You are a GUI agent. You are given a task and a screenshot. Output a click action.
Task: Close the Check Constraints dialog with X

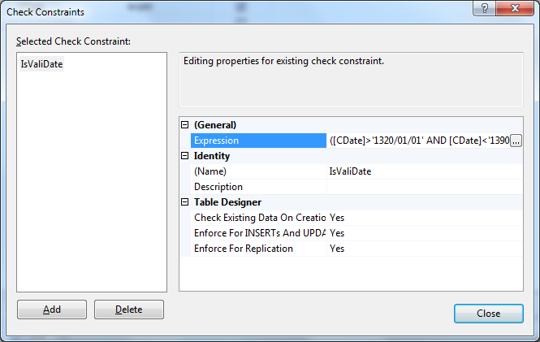[515, 10]
